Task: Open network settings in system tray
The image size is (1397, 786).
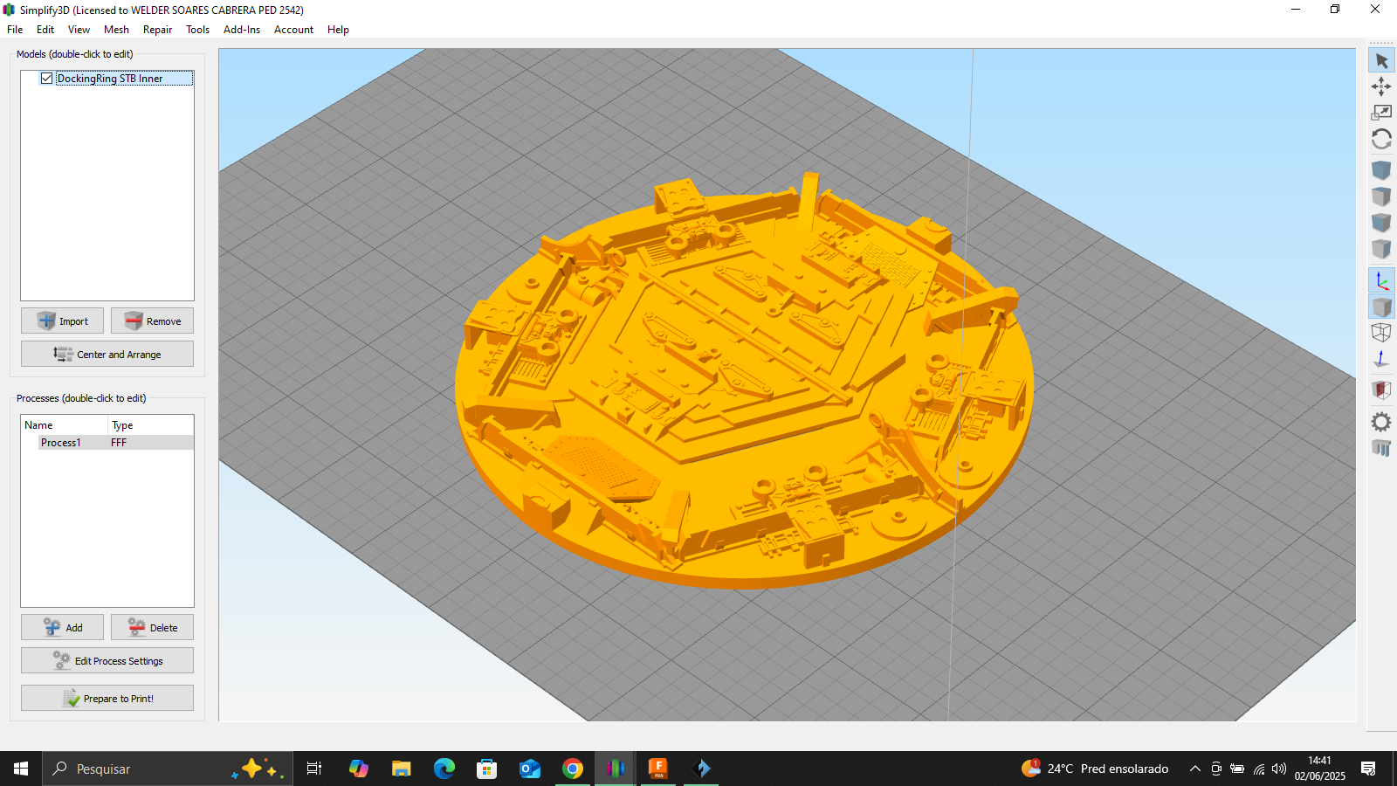Action: (1258, 769)
